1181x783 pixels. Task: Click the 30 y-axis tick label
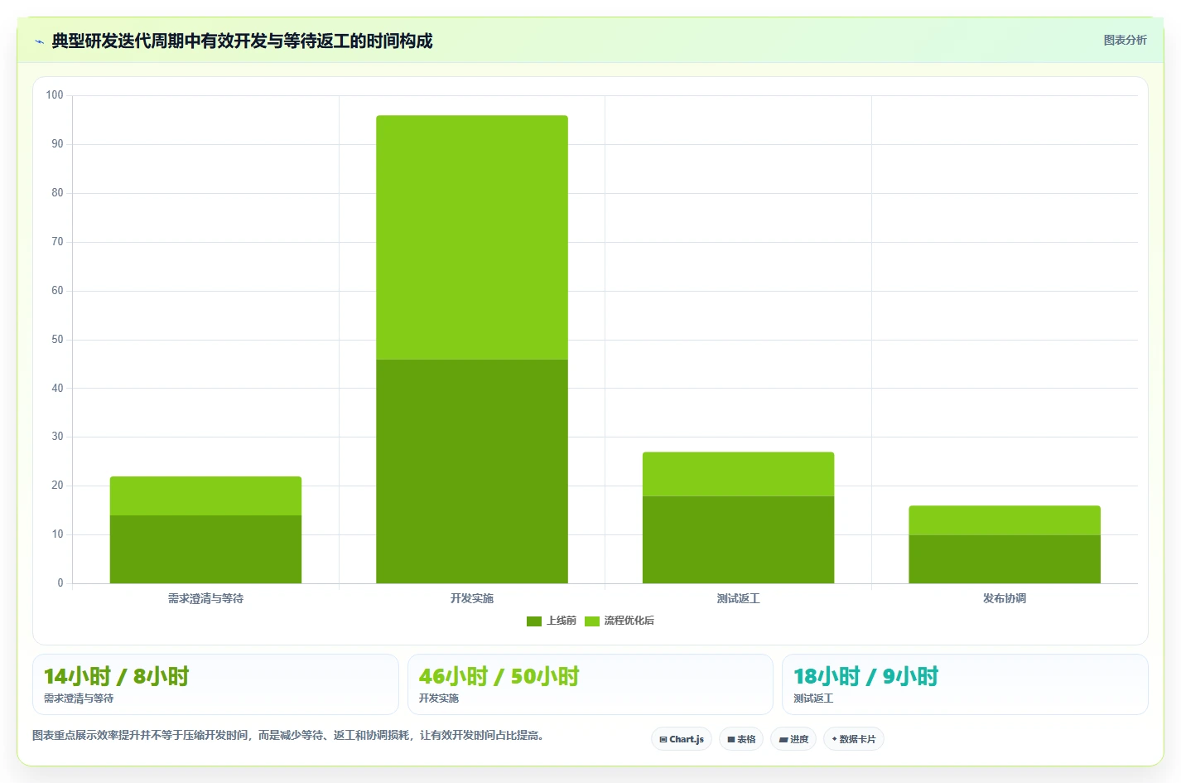(57, 437)
